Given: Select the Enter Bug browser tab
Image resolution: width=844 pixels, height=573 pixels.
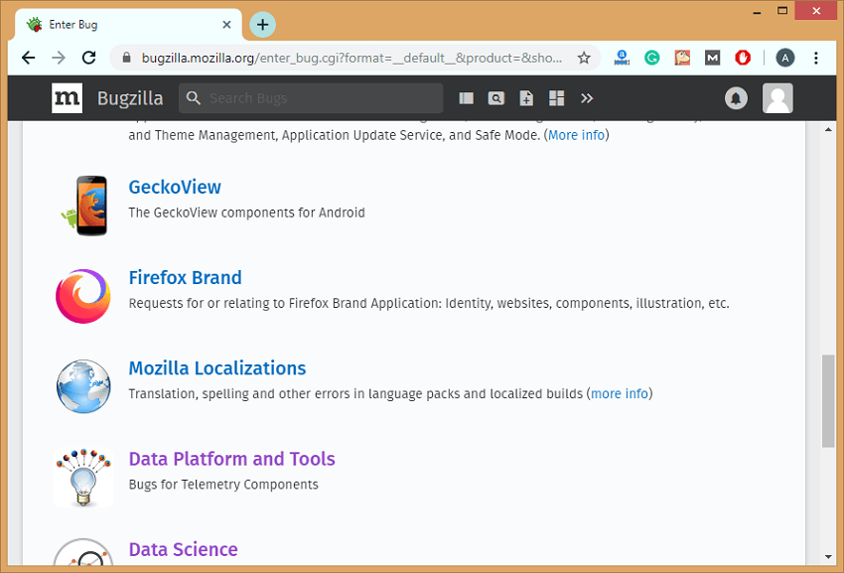Looking at the screenshot, I should [128, 25].
